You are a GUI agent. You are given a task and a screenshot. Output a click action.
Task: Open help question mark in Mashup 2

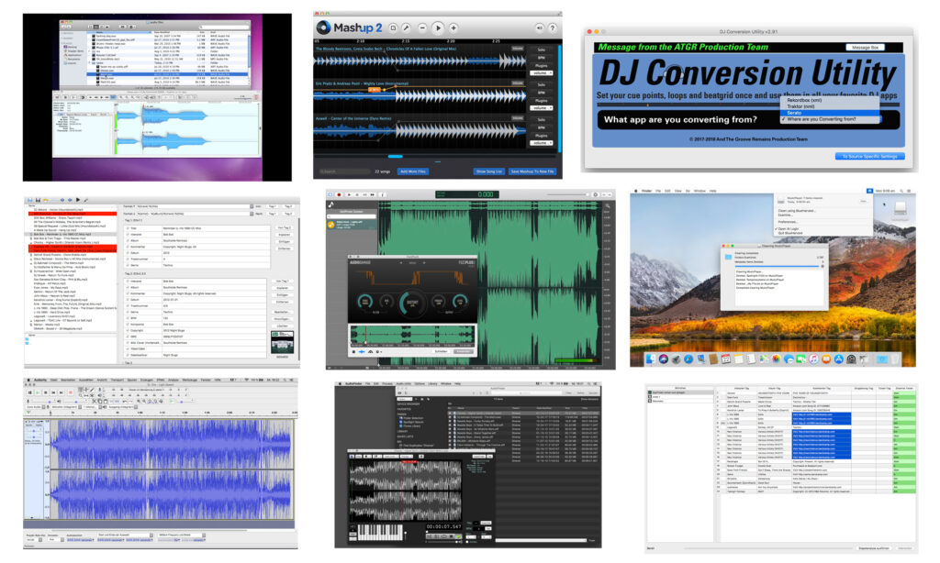(x=552, y=28)
